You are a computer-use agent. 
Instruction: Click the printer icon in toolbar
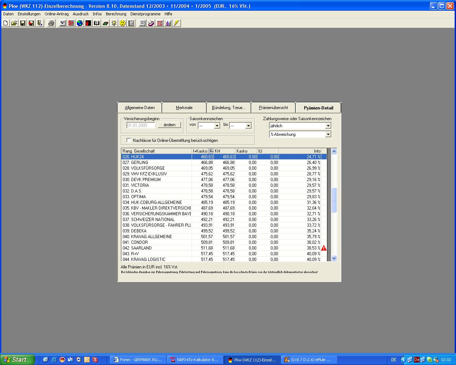click(51, 23)
